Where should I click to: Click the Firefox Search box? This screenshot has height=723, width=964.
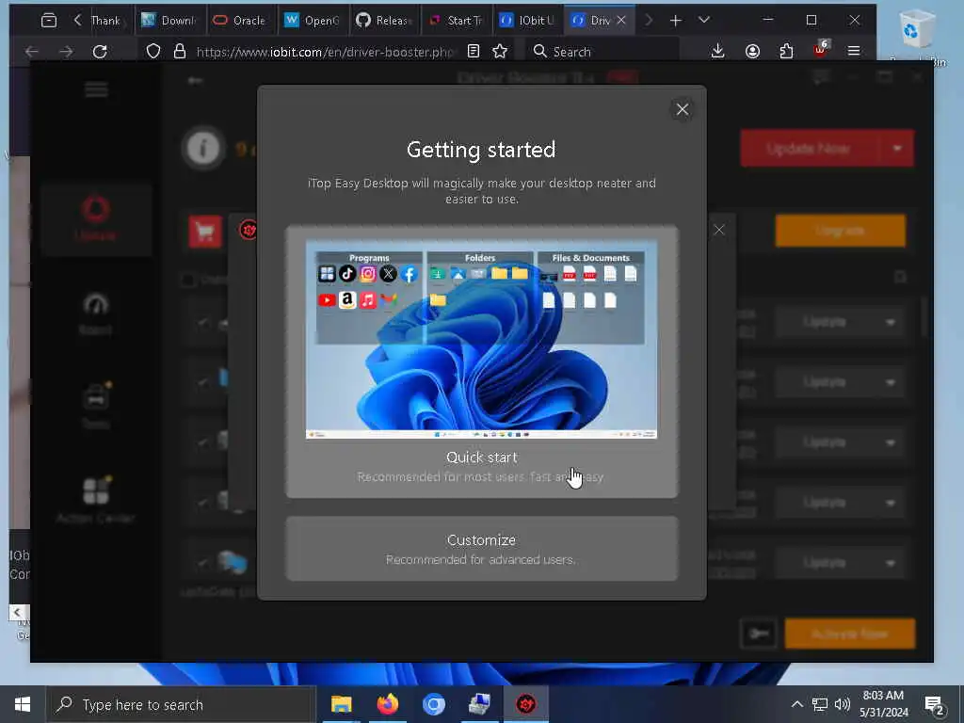(602, 52)
